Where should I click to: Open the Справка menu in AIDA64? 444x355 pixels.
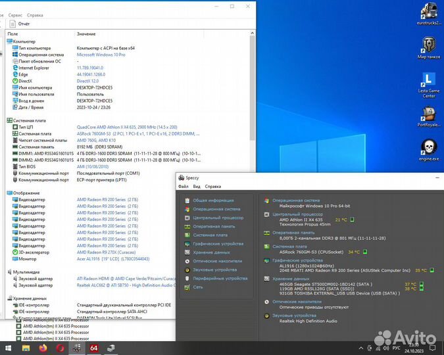click(x=35, y=15)
